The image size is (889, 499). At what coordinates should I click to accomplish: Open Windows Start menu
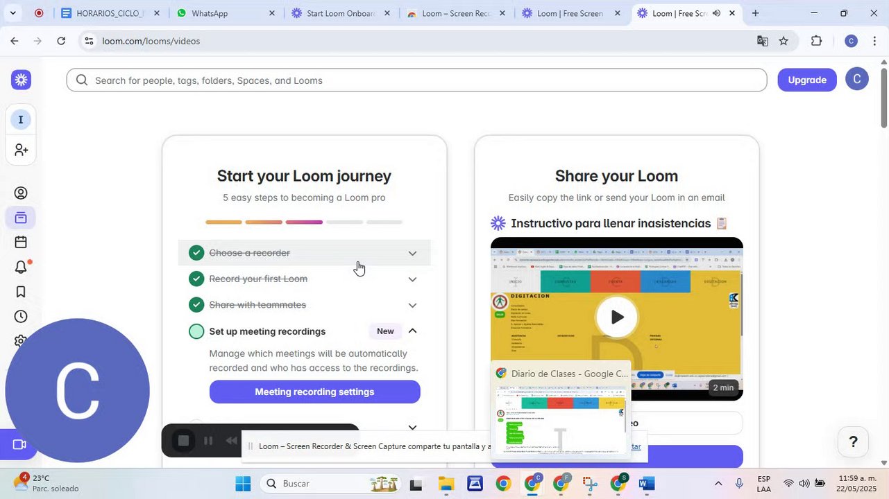click(243, 484)
